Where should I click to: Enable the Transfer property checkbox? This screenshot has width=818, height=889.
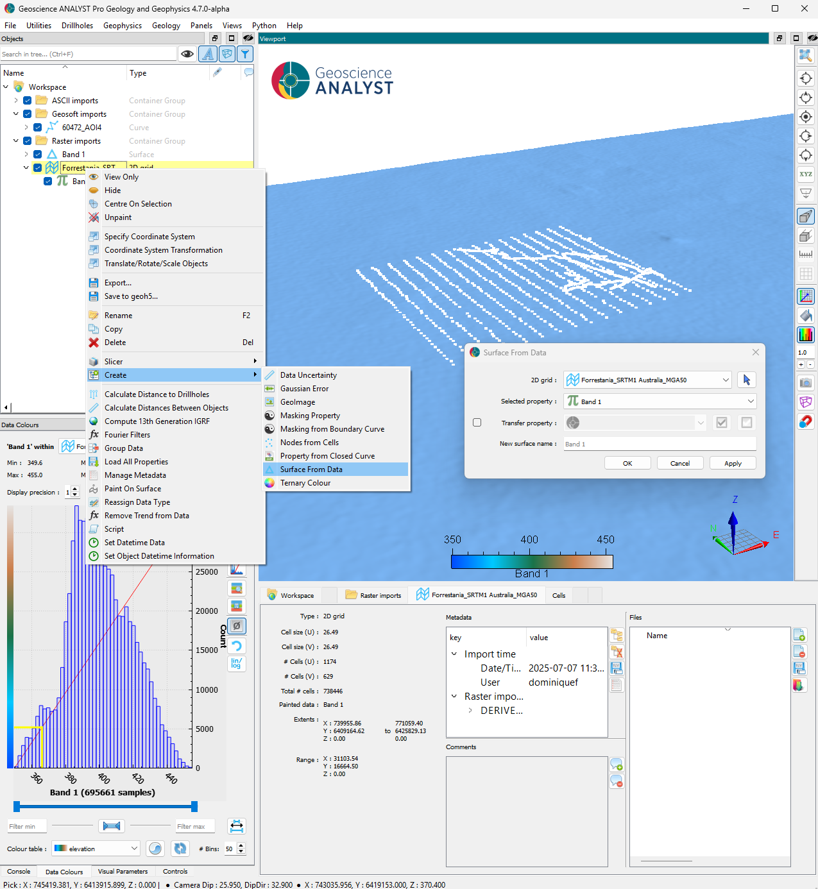(477, 423)
